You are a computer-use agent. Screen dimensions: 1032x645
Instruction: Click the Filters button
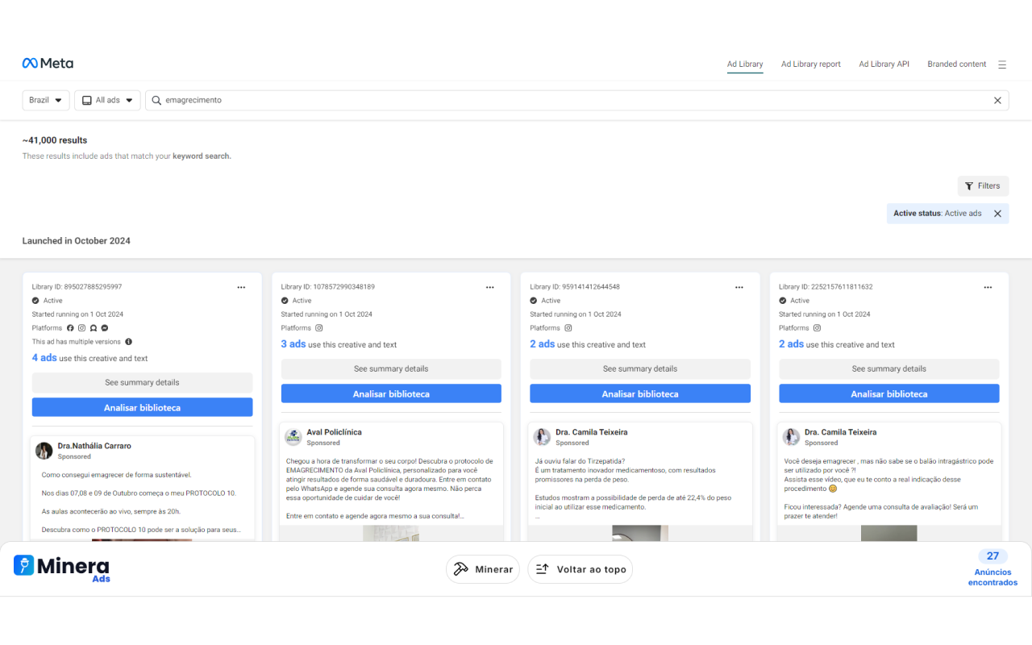[983, 185]
